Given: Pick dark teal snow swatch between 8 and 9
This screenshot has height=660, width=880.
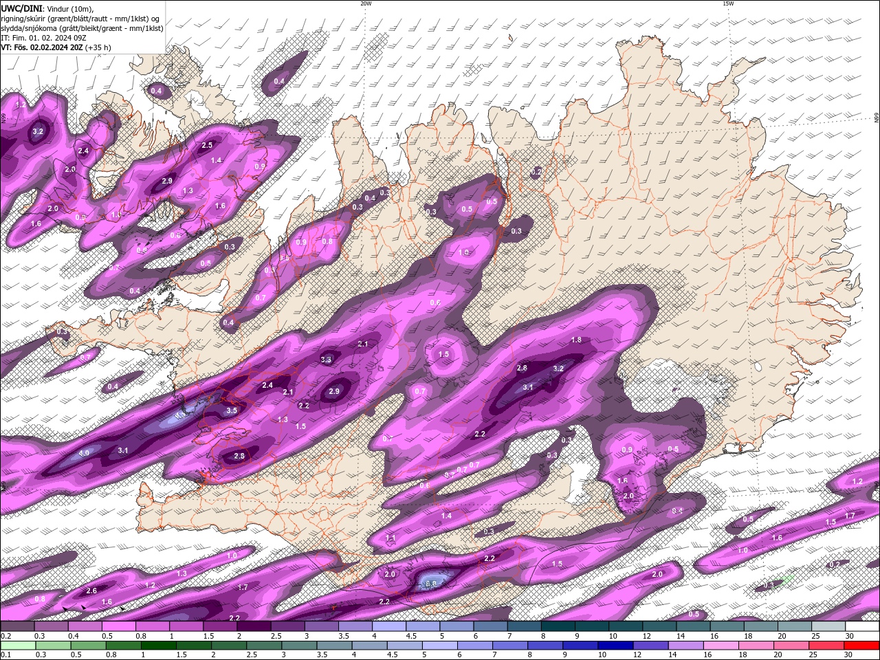Looking at the screenshot, I should coord(558,626).
